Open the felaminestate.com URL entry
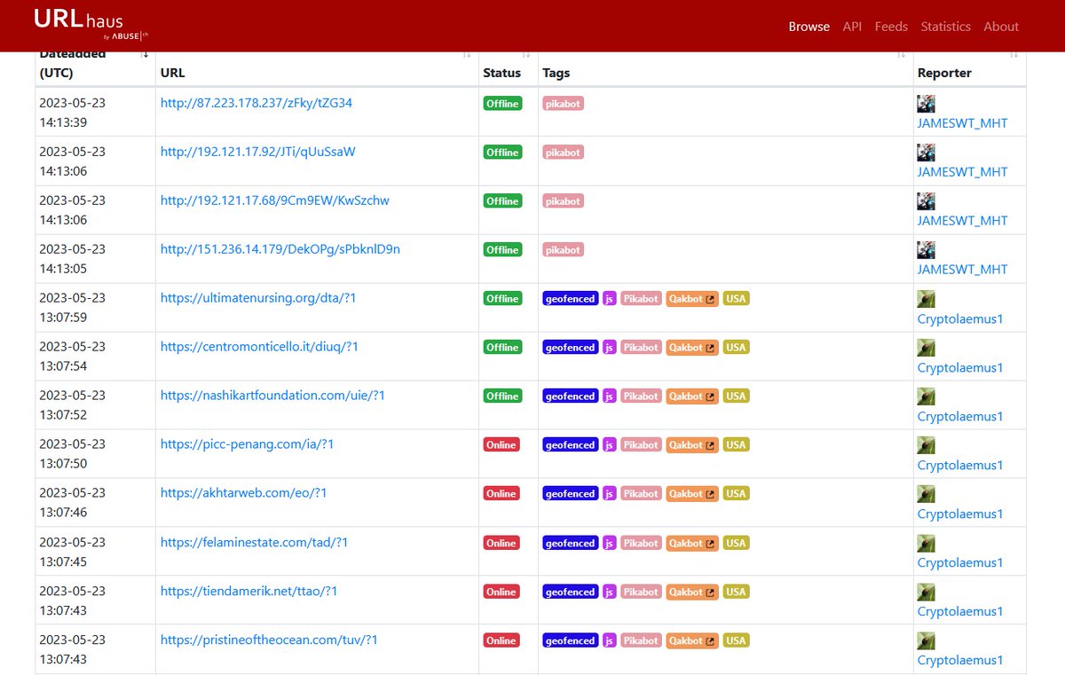Viewport: 1065px width, 675px height. (x=255, y=542)
